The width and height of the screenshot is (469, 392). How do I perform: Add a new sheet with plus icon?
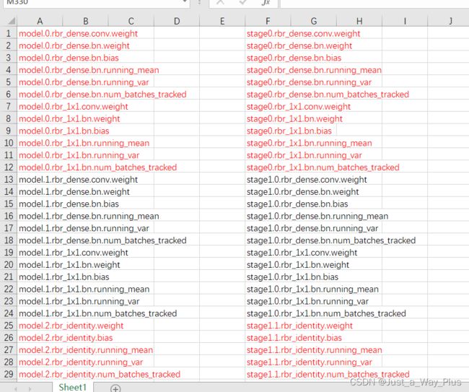115,388
